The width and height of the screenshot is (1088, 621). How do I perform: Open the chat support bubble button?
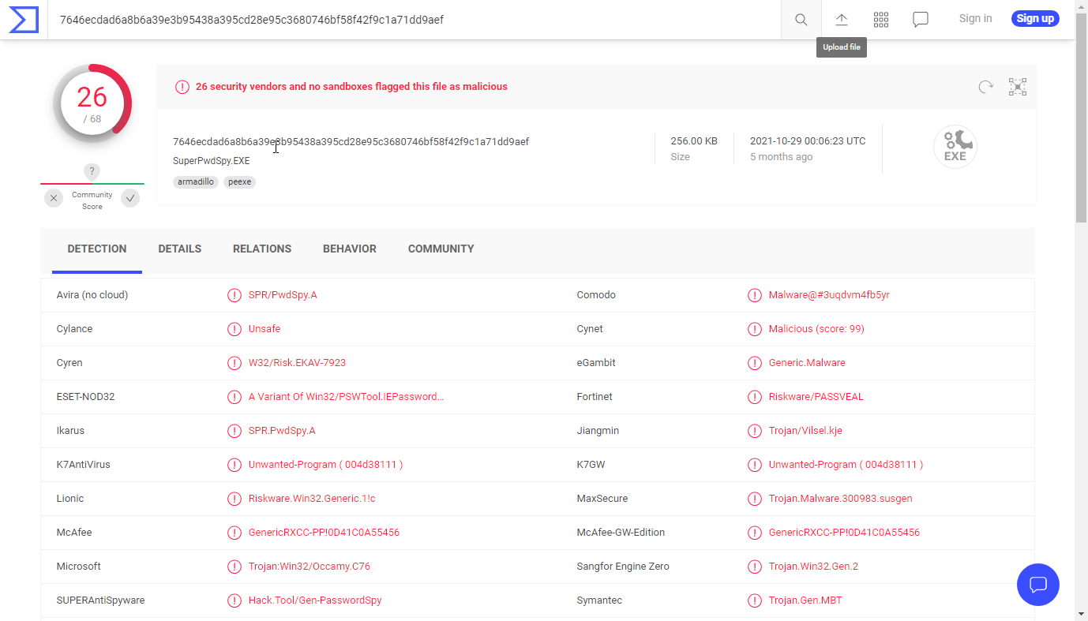tap(1038, 585)
